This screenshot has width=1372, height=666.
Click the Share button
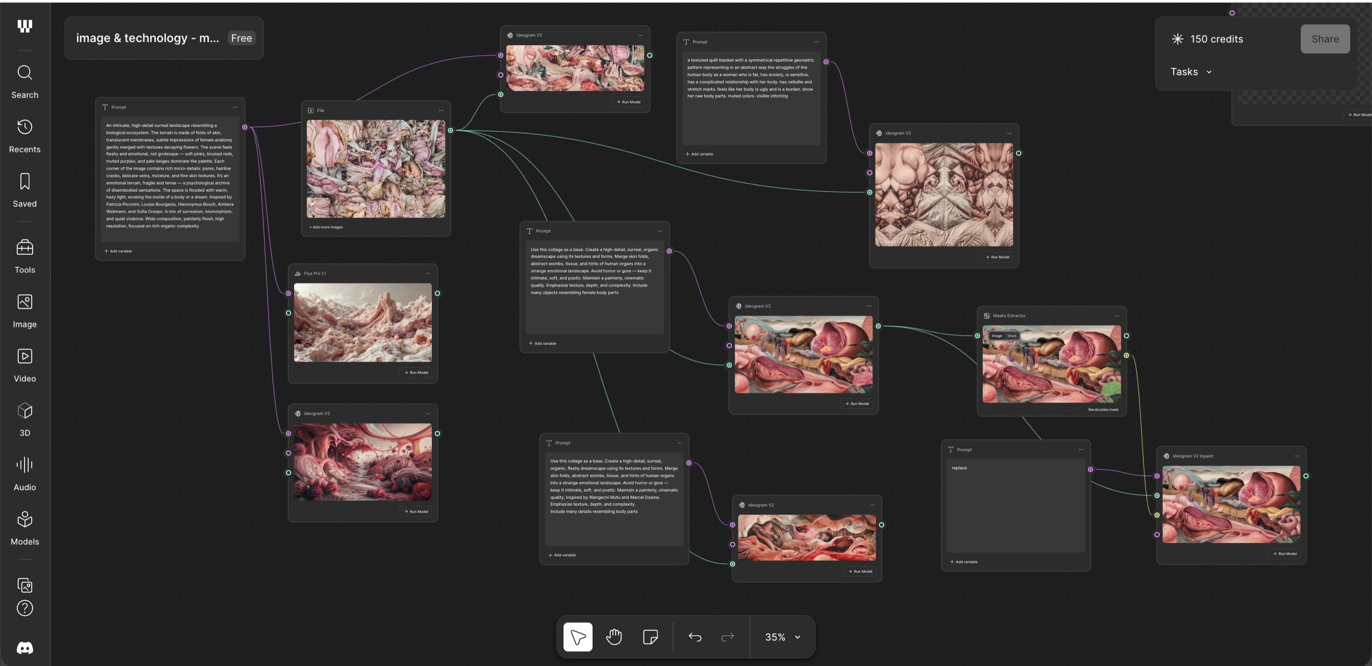(x=1324, y=39)
